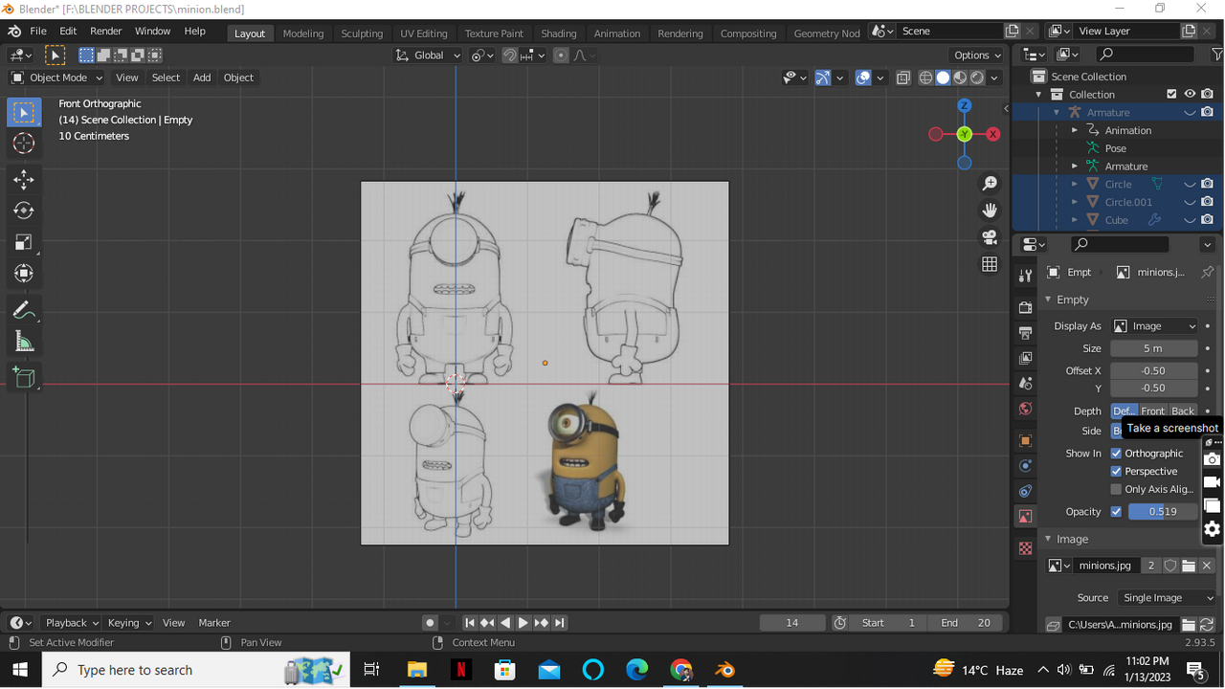Activate the Move tool
This screenshot has height=689, width=1225.
(x=24, y=180)
